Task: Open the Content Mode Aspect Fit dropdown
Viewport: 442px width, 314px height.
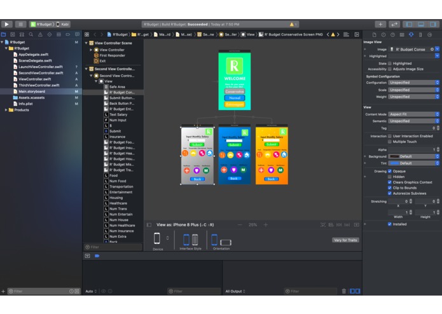Action: (x=413, y=114)
